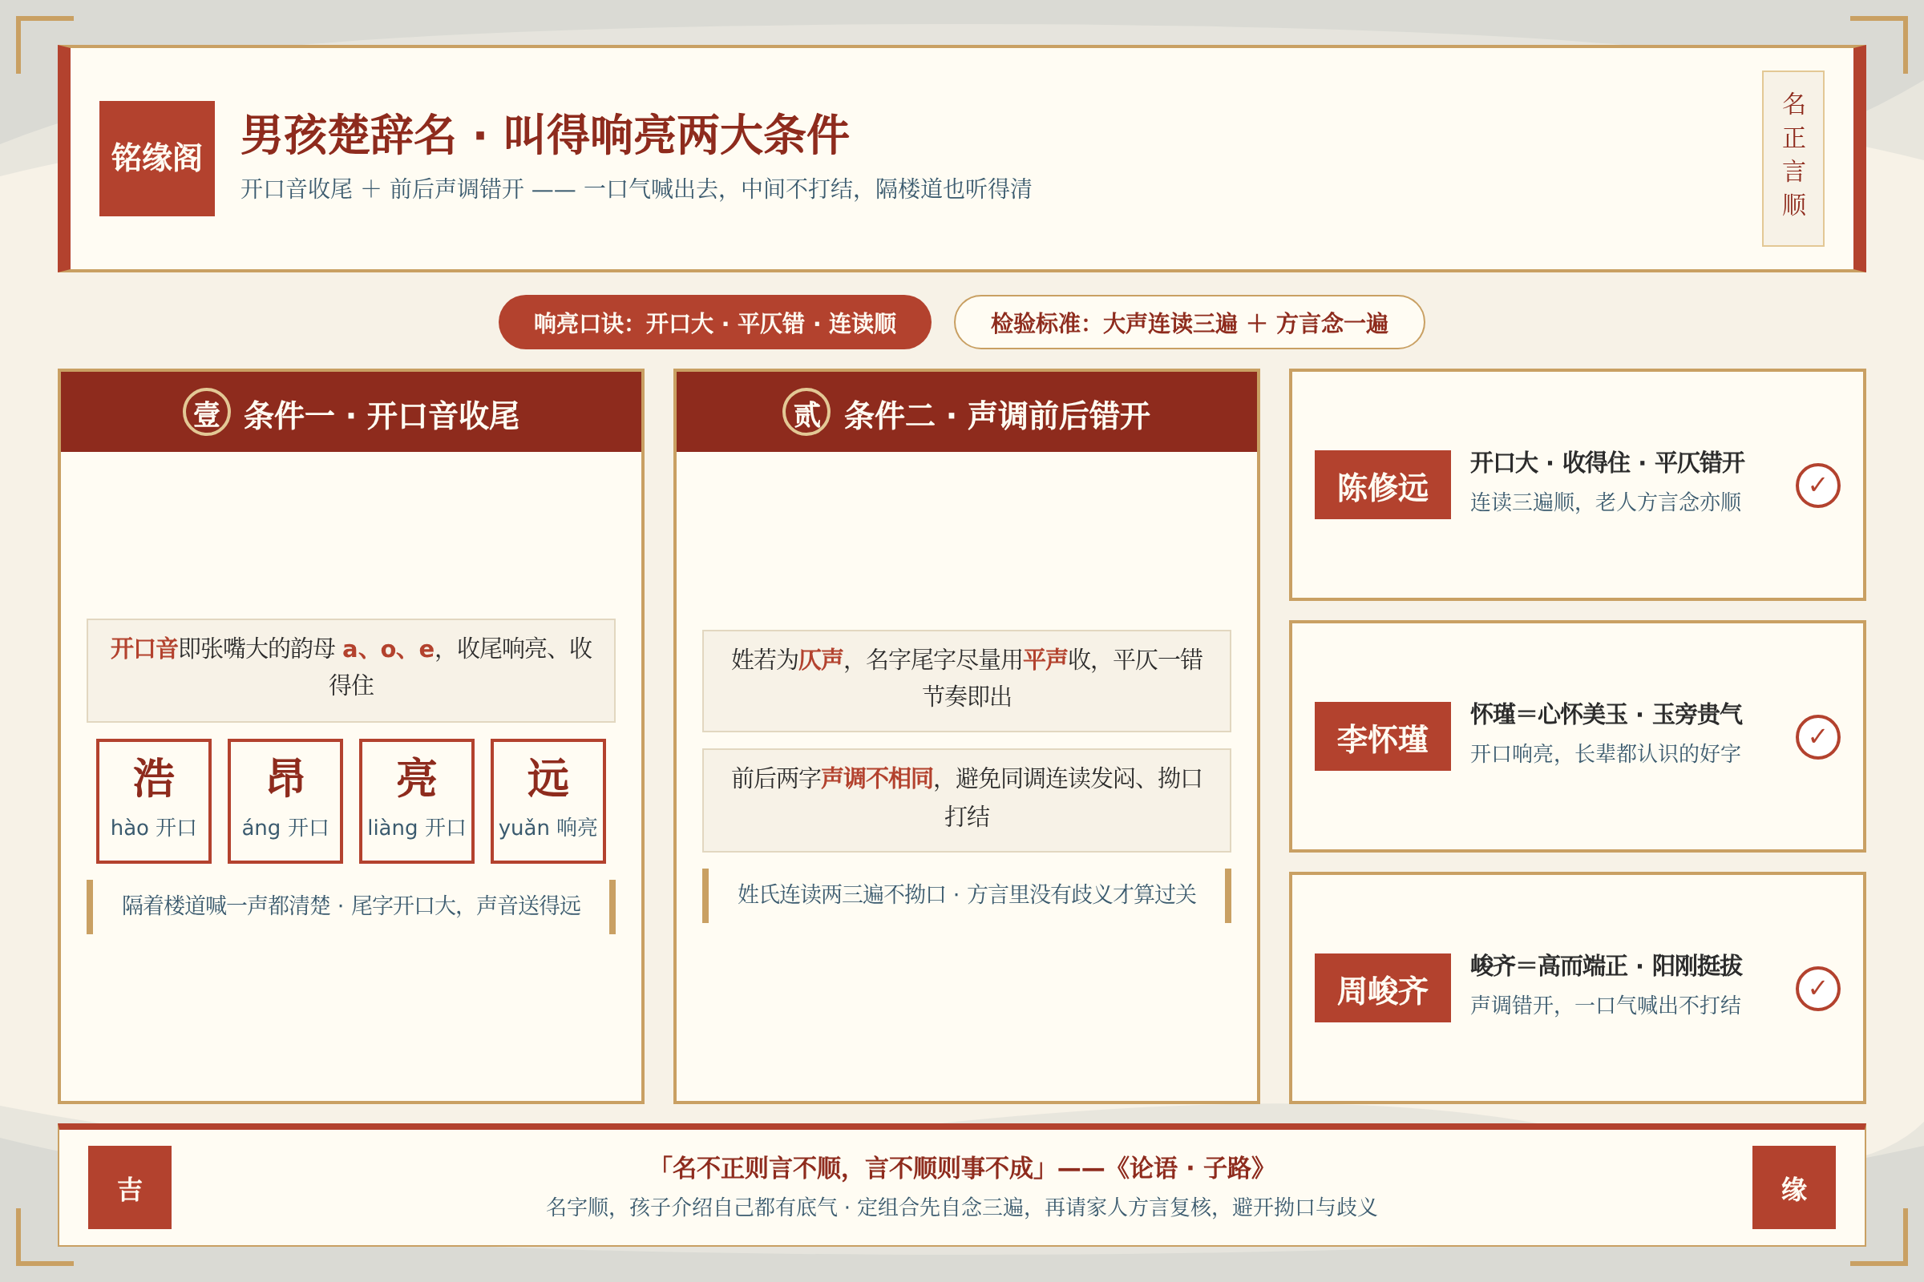Click the text 峻齐＝高而端正·阳刚挺拔
The image size is (1924, 1282).
coord(1606,966)
